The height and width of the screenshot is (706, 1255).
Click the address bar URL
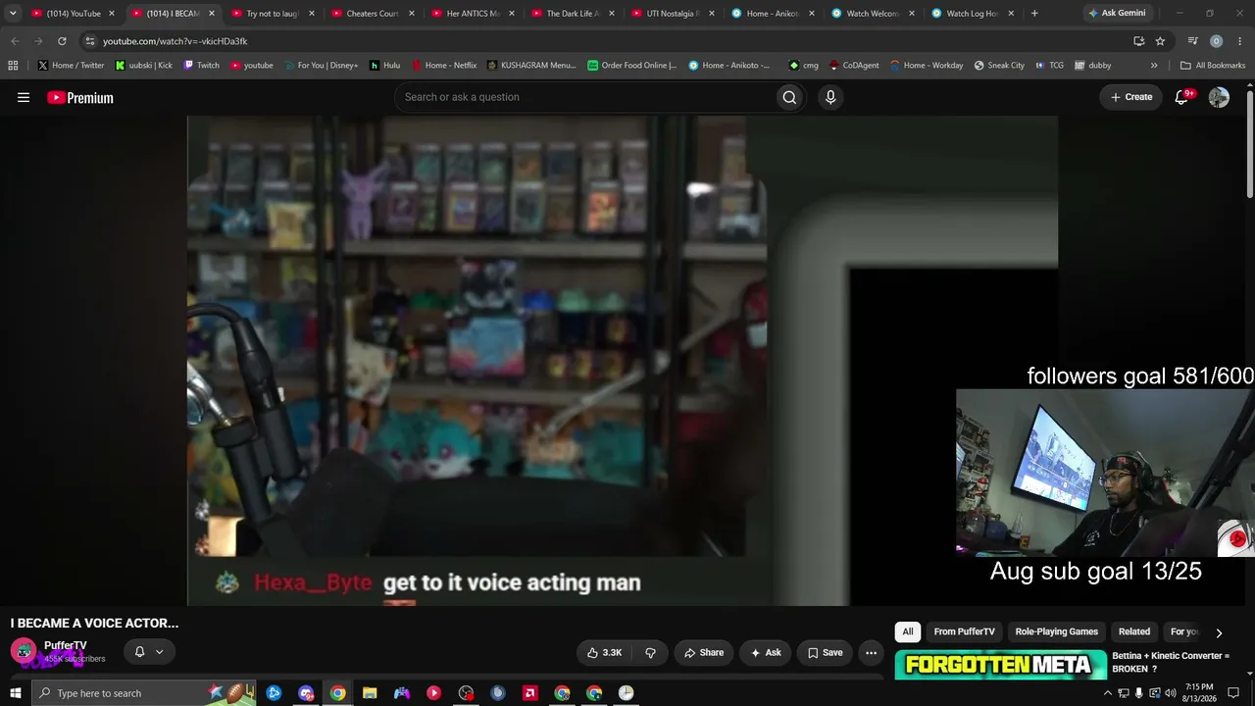[175, 41]
